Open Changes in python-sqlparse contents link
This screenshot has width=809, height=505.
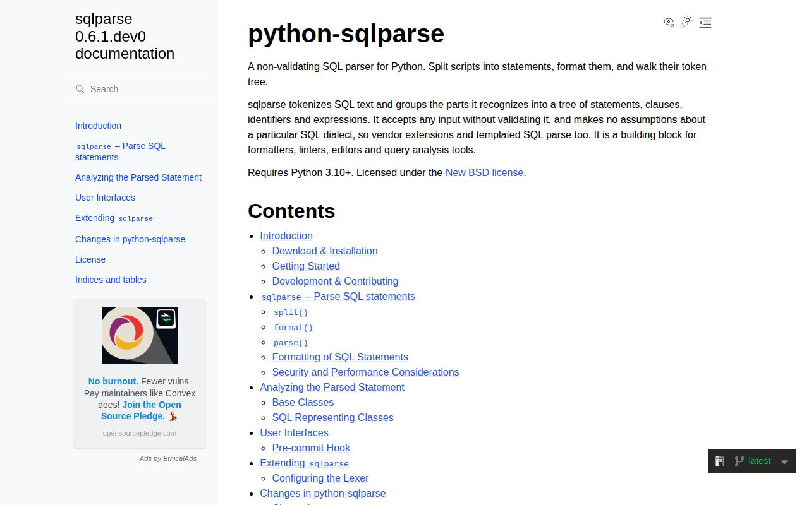(x=322, y=493)
